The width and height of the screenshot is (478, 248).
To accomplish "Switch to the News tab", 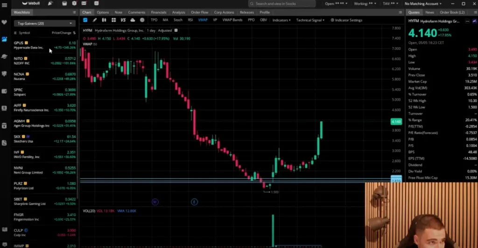I will (429, 13).
